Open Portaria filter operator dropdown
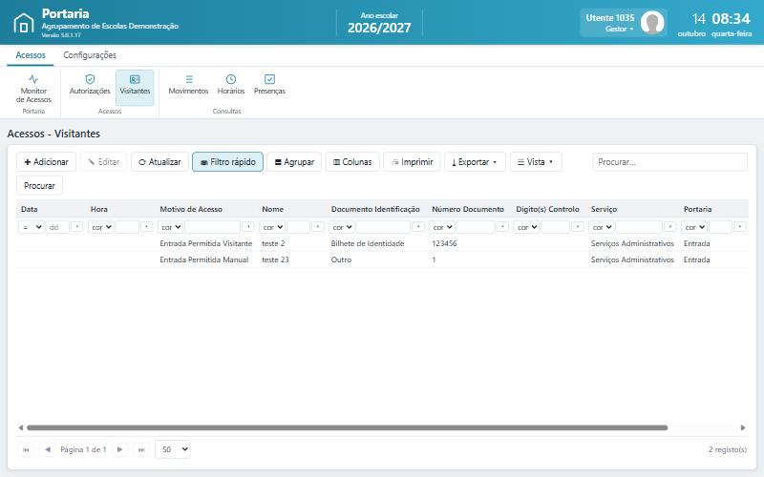 (x=694, y=227)
